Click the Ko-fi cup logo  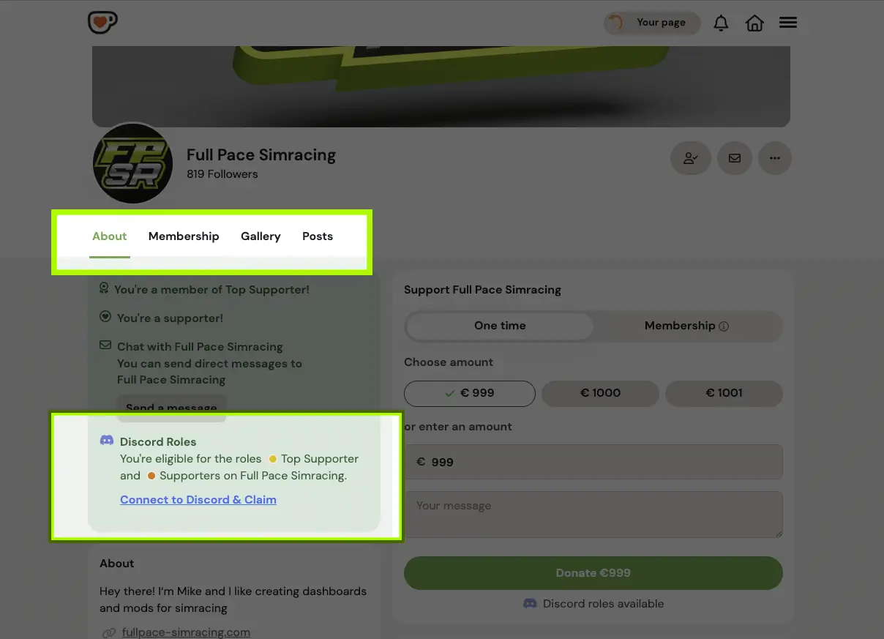[102, 23]
